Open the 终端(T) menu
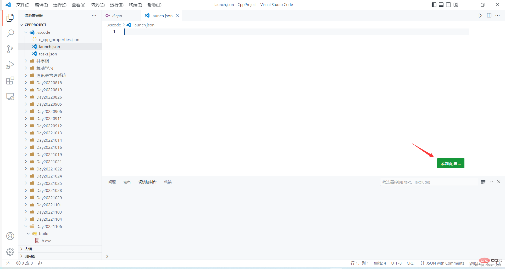The height and width of the screenshot is (269, 505). (135, 5)
